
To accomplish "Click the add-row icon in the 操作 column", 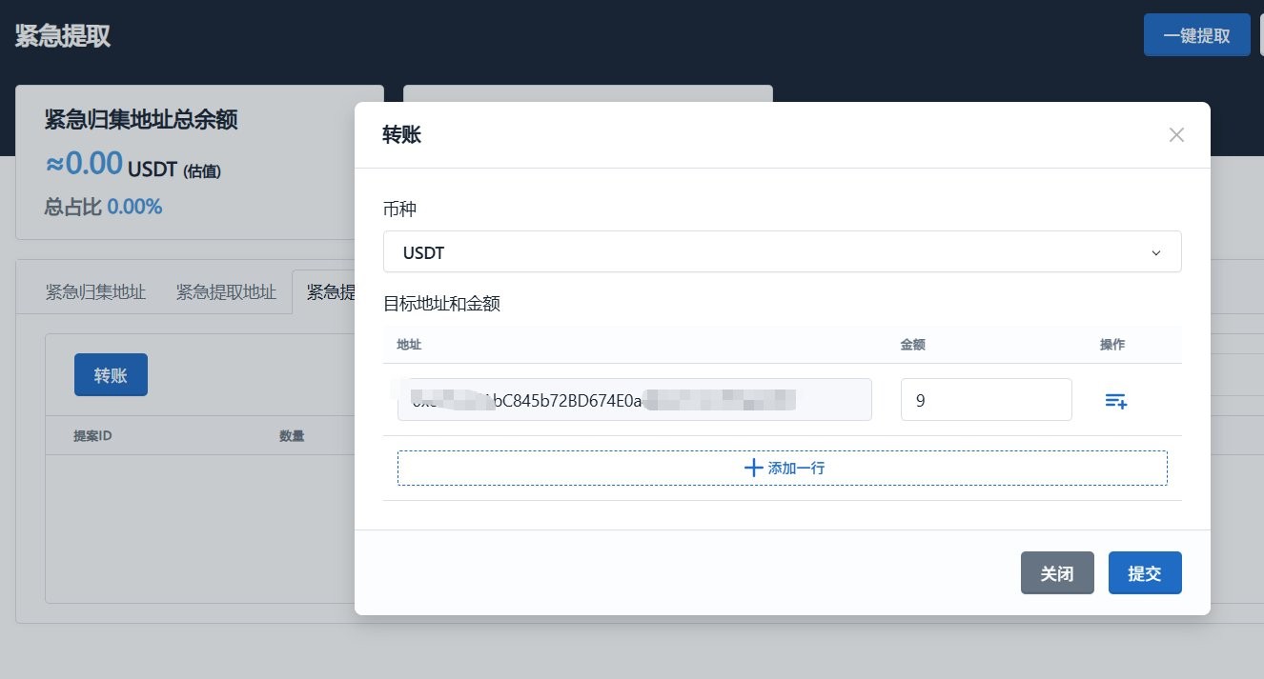I will pos(1115,401).
